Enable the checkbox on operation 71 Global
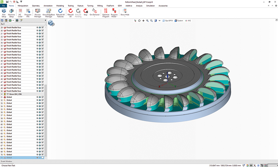278x167 pixels. coord(43,157)
